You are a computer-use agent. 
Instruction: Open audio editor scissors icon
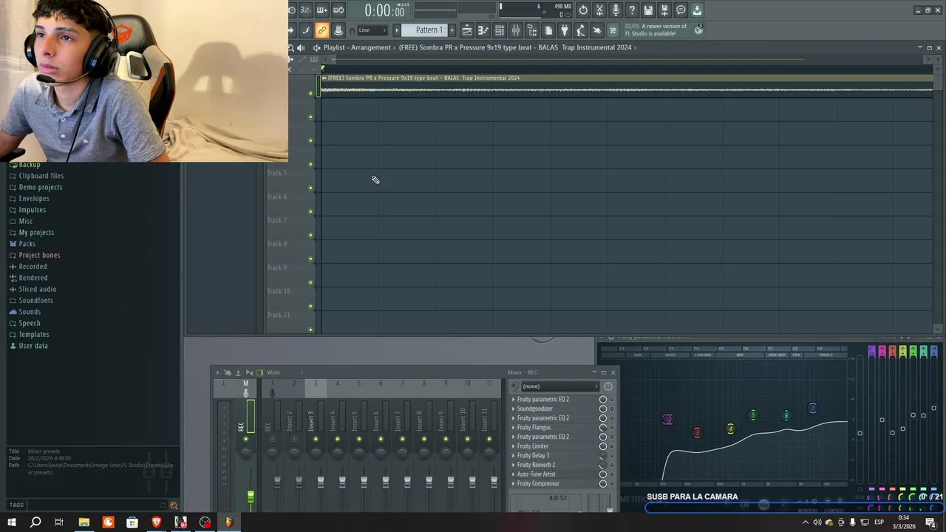pyautogui.click(x=599, y=10)
